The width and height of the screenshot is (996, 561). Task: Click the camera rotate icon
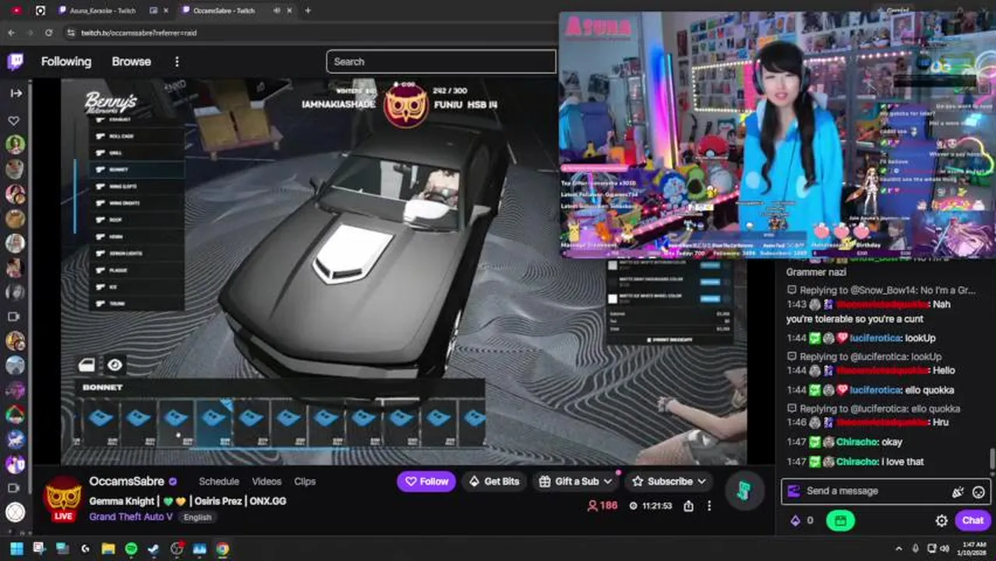pos(115,365)
